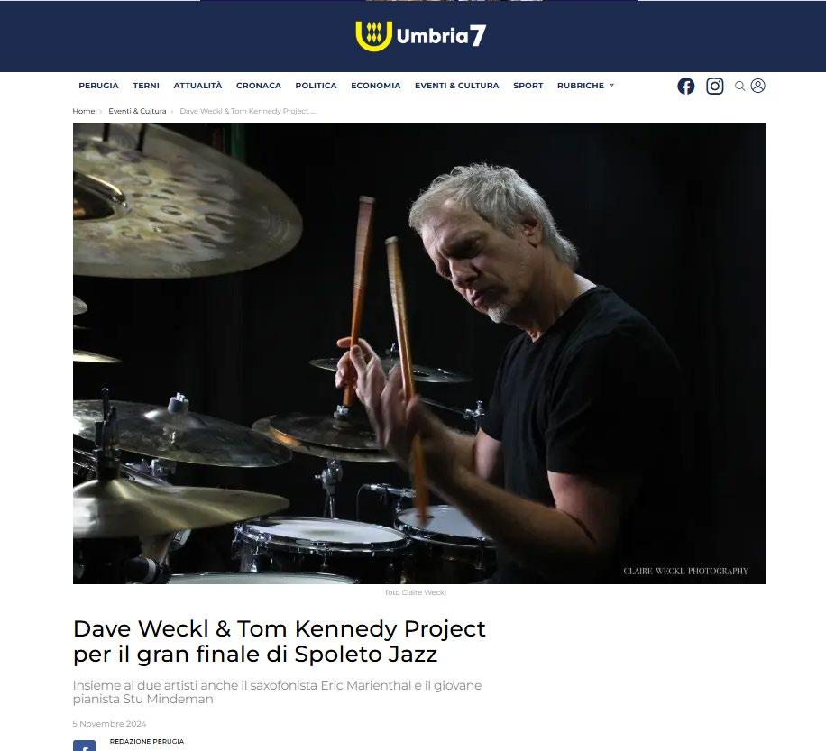Screen dimensions: 826x751
Task: Click the Dave Weckl article headline
Action: pos(280,641)
